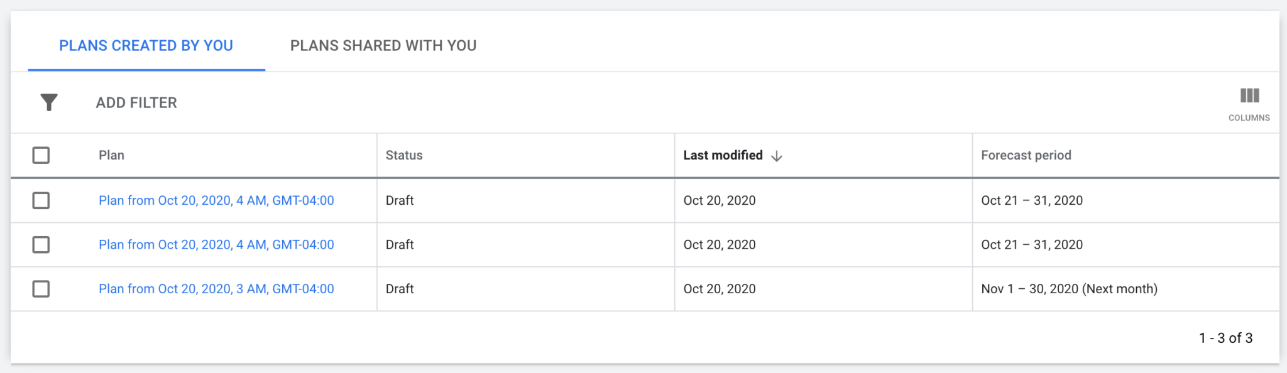1287x373 pixels.
Task: Select the PLANS CREATED BY YOU tab
Action: [x=146, y=45]
